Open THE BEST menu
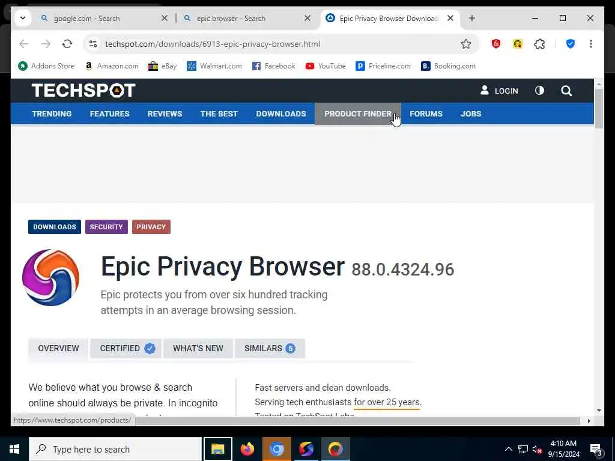 (x=219, y=113)
